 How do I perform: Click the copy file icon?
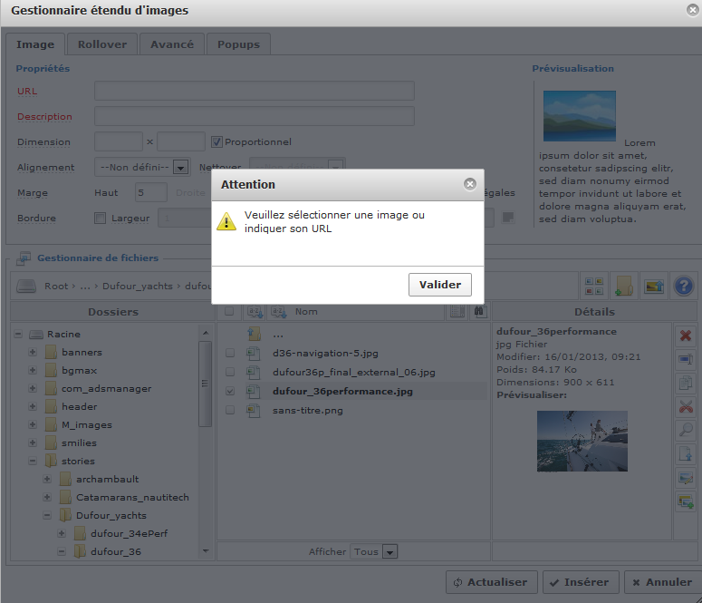tap(686, 383)
